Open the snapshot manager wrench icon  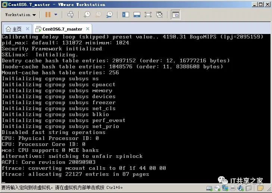[109, 15]
